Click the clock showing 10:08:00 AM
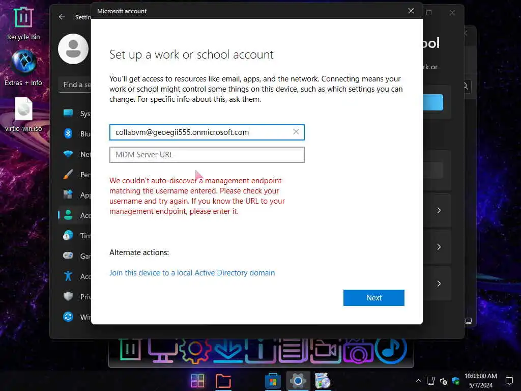 click(481, 376)
